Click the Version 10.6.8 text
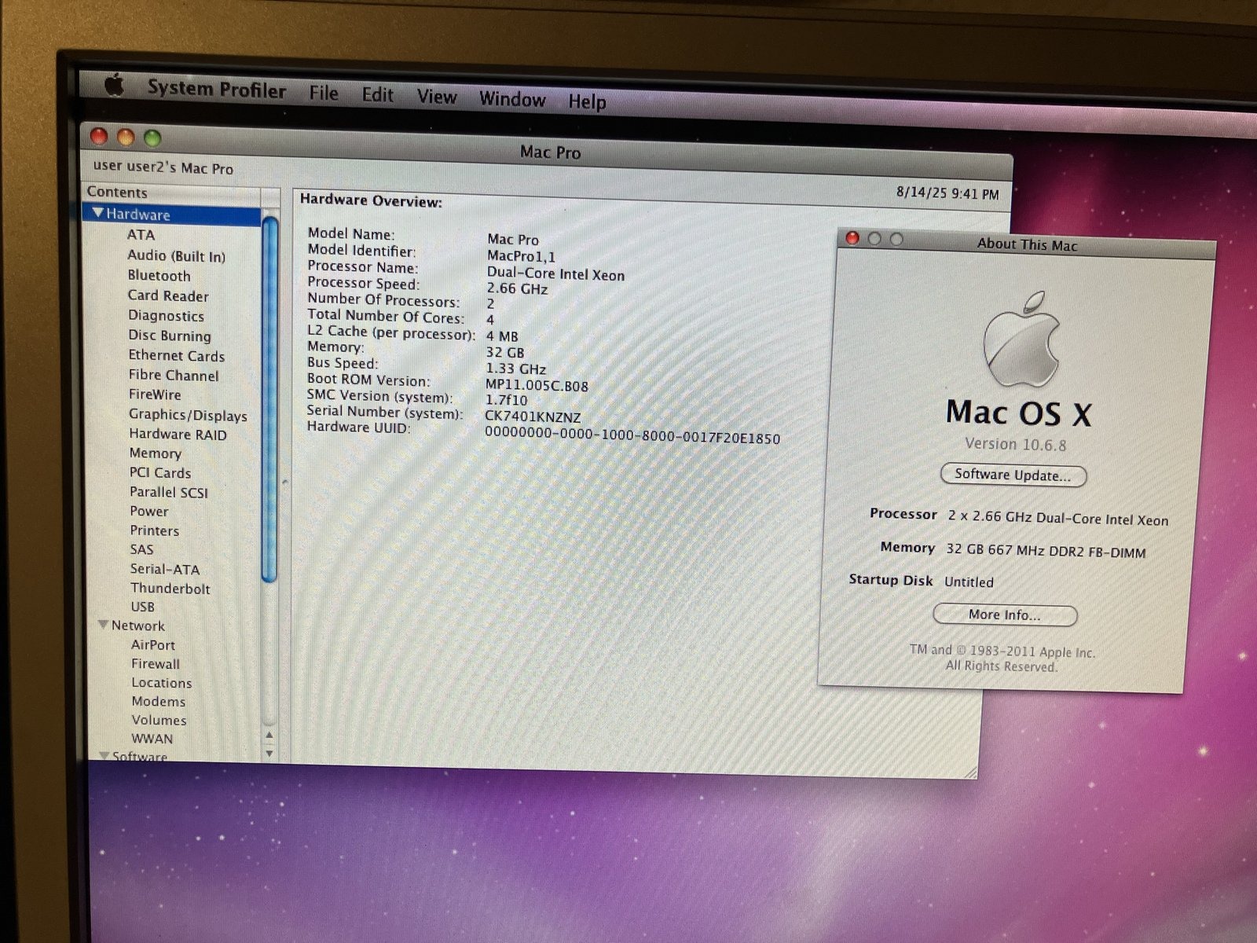The width and height of the screenshot is (1257, 943). pos(1016,445)
